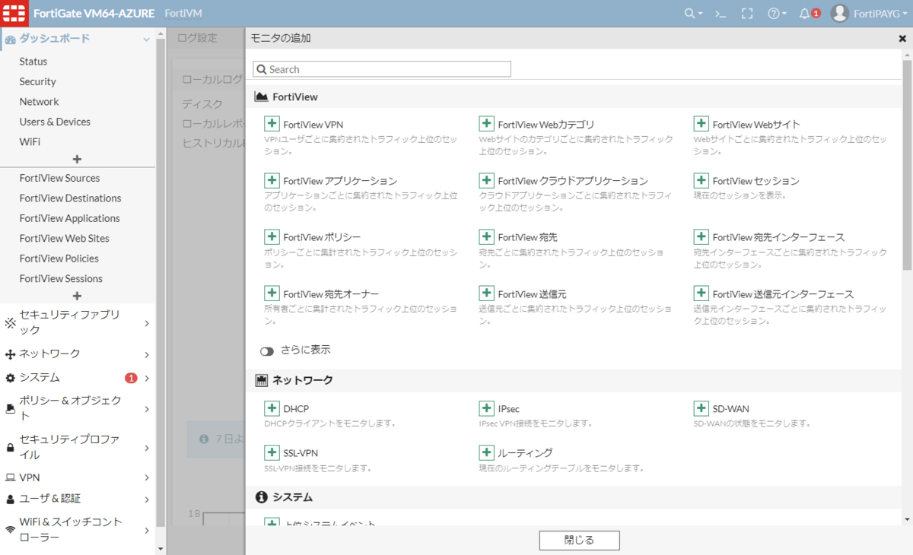The image size is (913, 555).
Task: Add the DHCP monitor plus icon
Action: (x=272, y=408)
